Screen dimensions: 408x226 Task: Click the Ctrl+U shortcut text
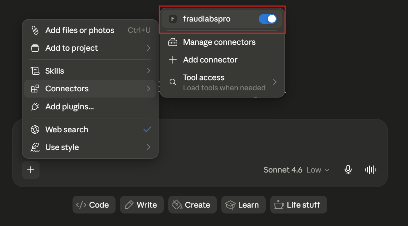[x=139, y=30]
